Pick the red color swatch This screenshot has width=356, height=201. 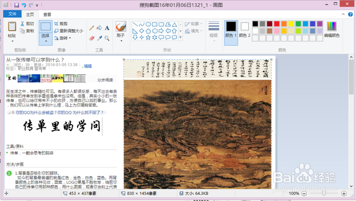(277, 23)
